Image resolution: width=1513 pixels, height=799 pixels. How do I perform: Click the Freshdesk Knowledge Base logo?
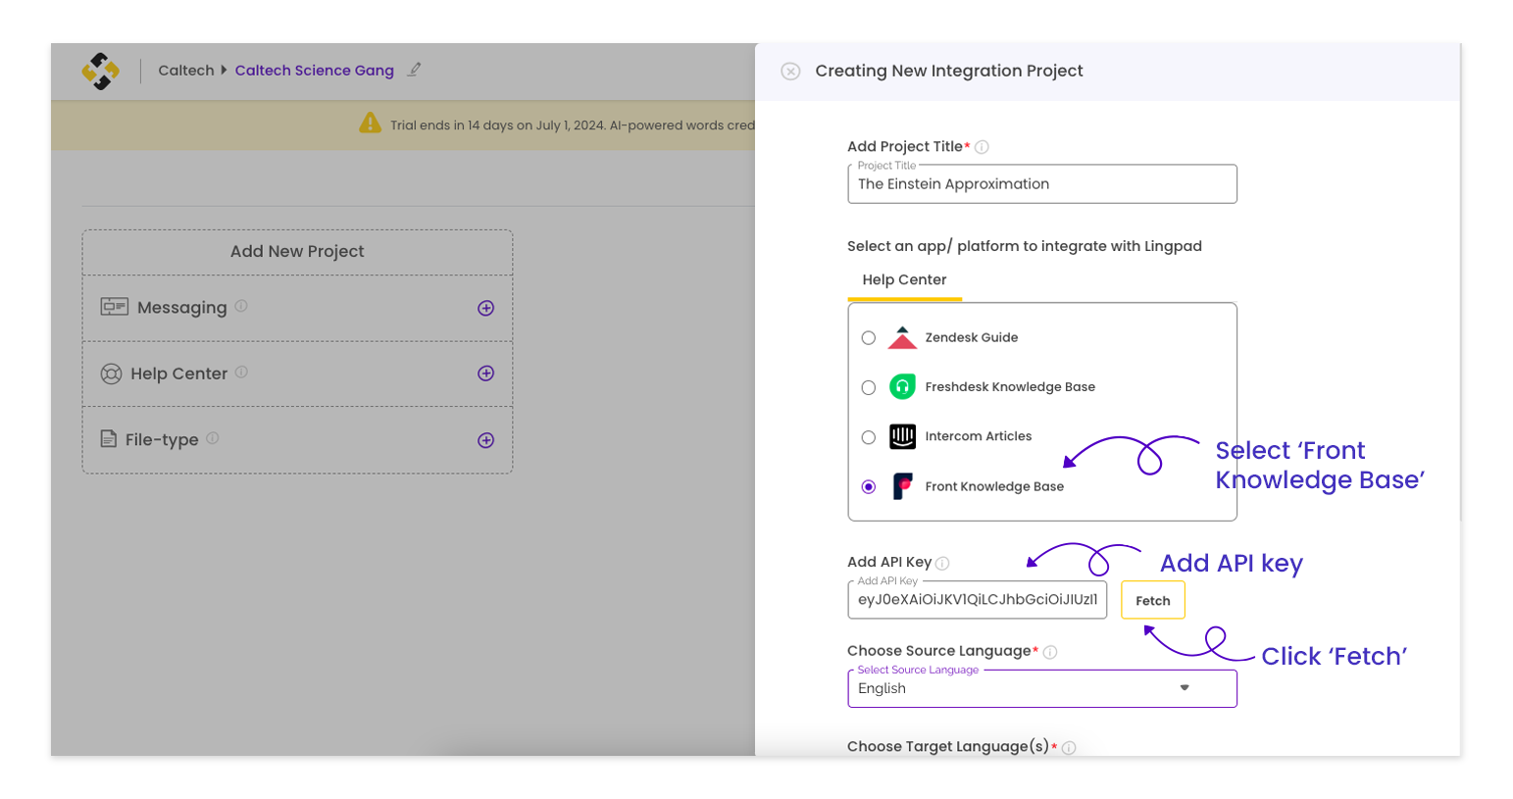click(x=902, y=387)
